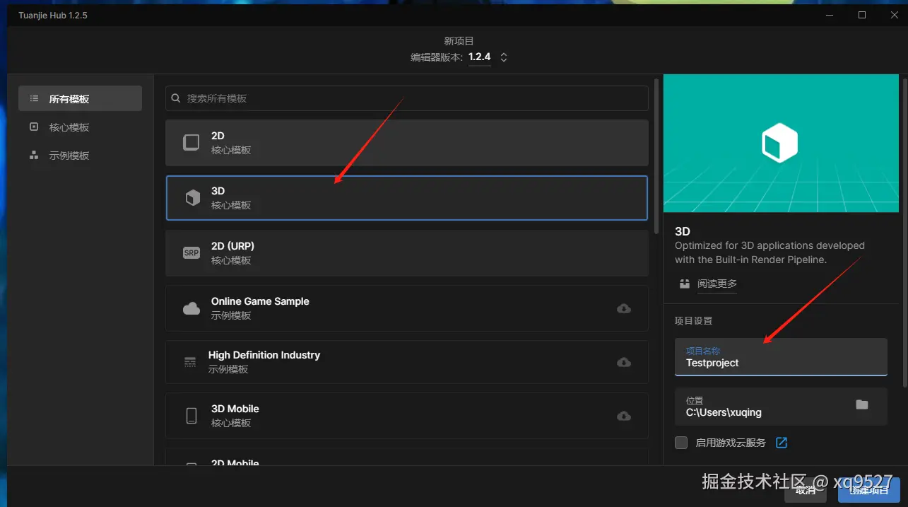This screenshot has width=908, height=507.
Task: Click the 创建项目 button
Action: (869, 490)
